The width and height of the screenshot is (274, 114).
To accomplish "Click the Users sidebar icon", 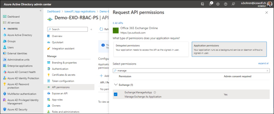I will coord(5,47).
